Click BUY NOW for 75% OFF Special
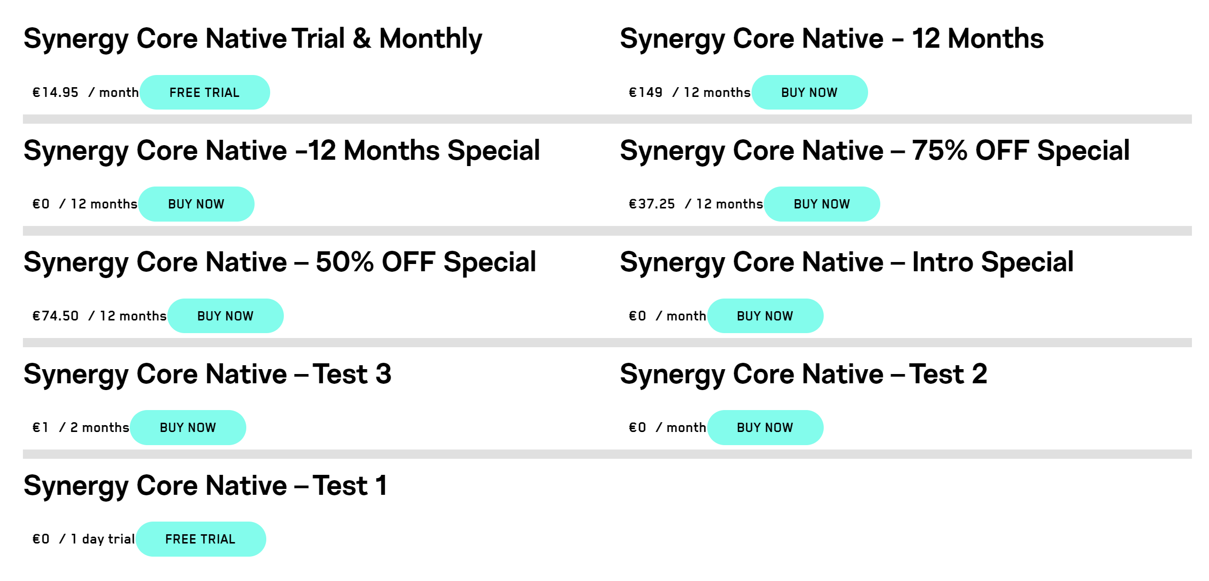 point(822,204)
